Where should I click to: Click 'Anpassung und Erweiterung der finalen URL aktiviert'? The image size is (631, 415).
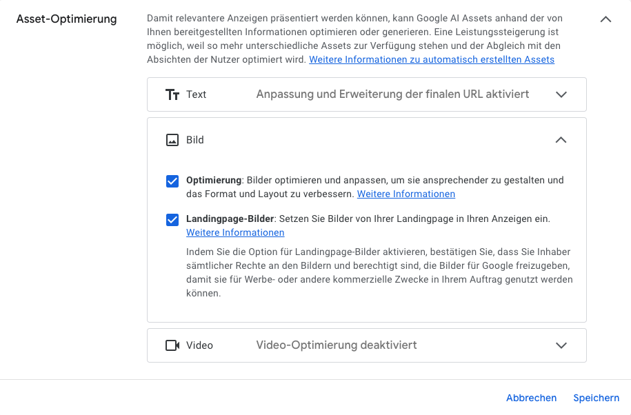click(393, 94)
